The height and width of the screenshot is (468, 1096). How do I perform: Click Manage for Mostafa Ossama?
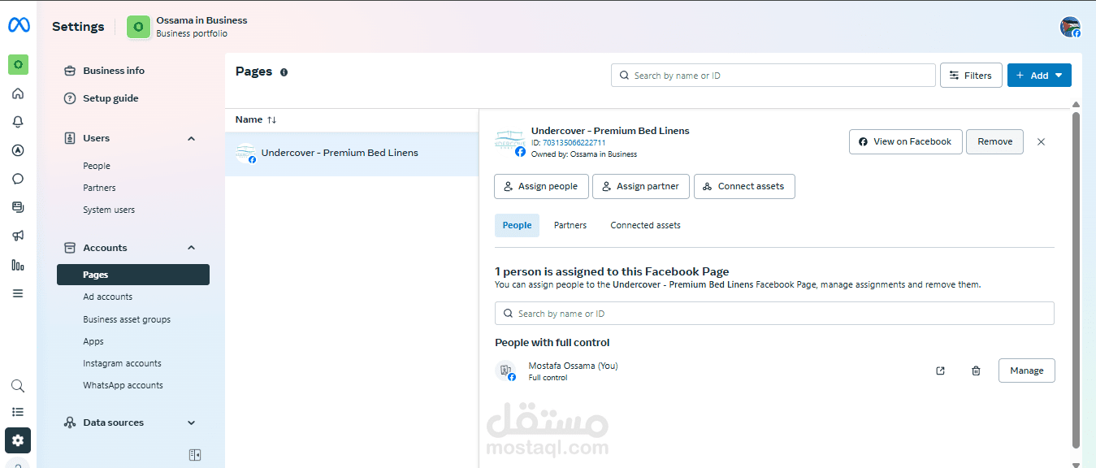[1027, 370]
